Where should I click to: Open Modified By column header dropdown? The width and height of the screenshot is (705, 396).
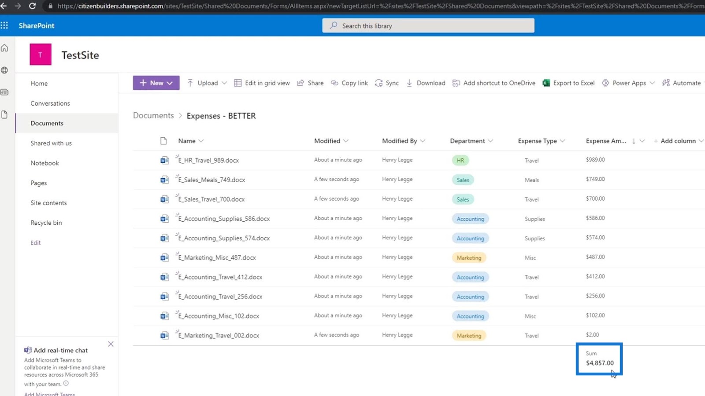(404, 141)
